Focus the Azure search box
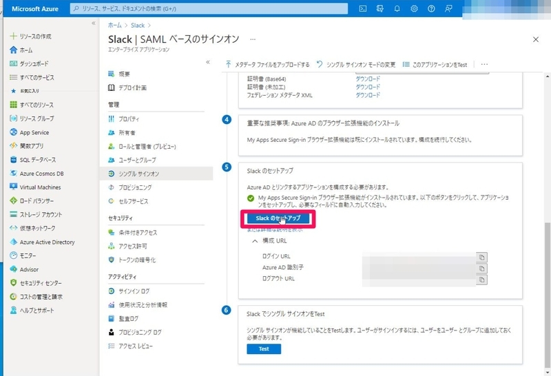The width and height of the screenshot is (551, 376). (x=209, y=9)
